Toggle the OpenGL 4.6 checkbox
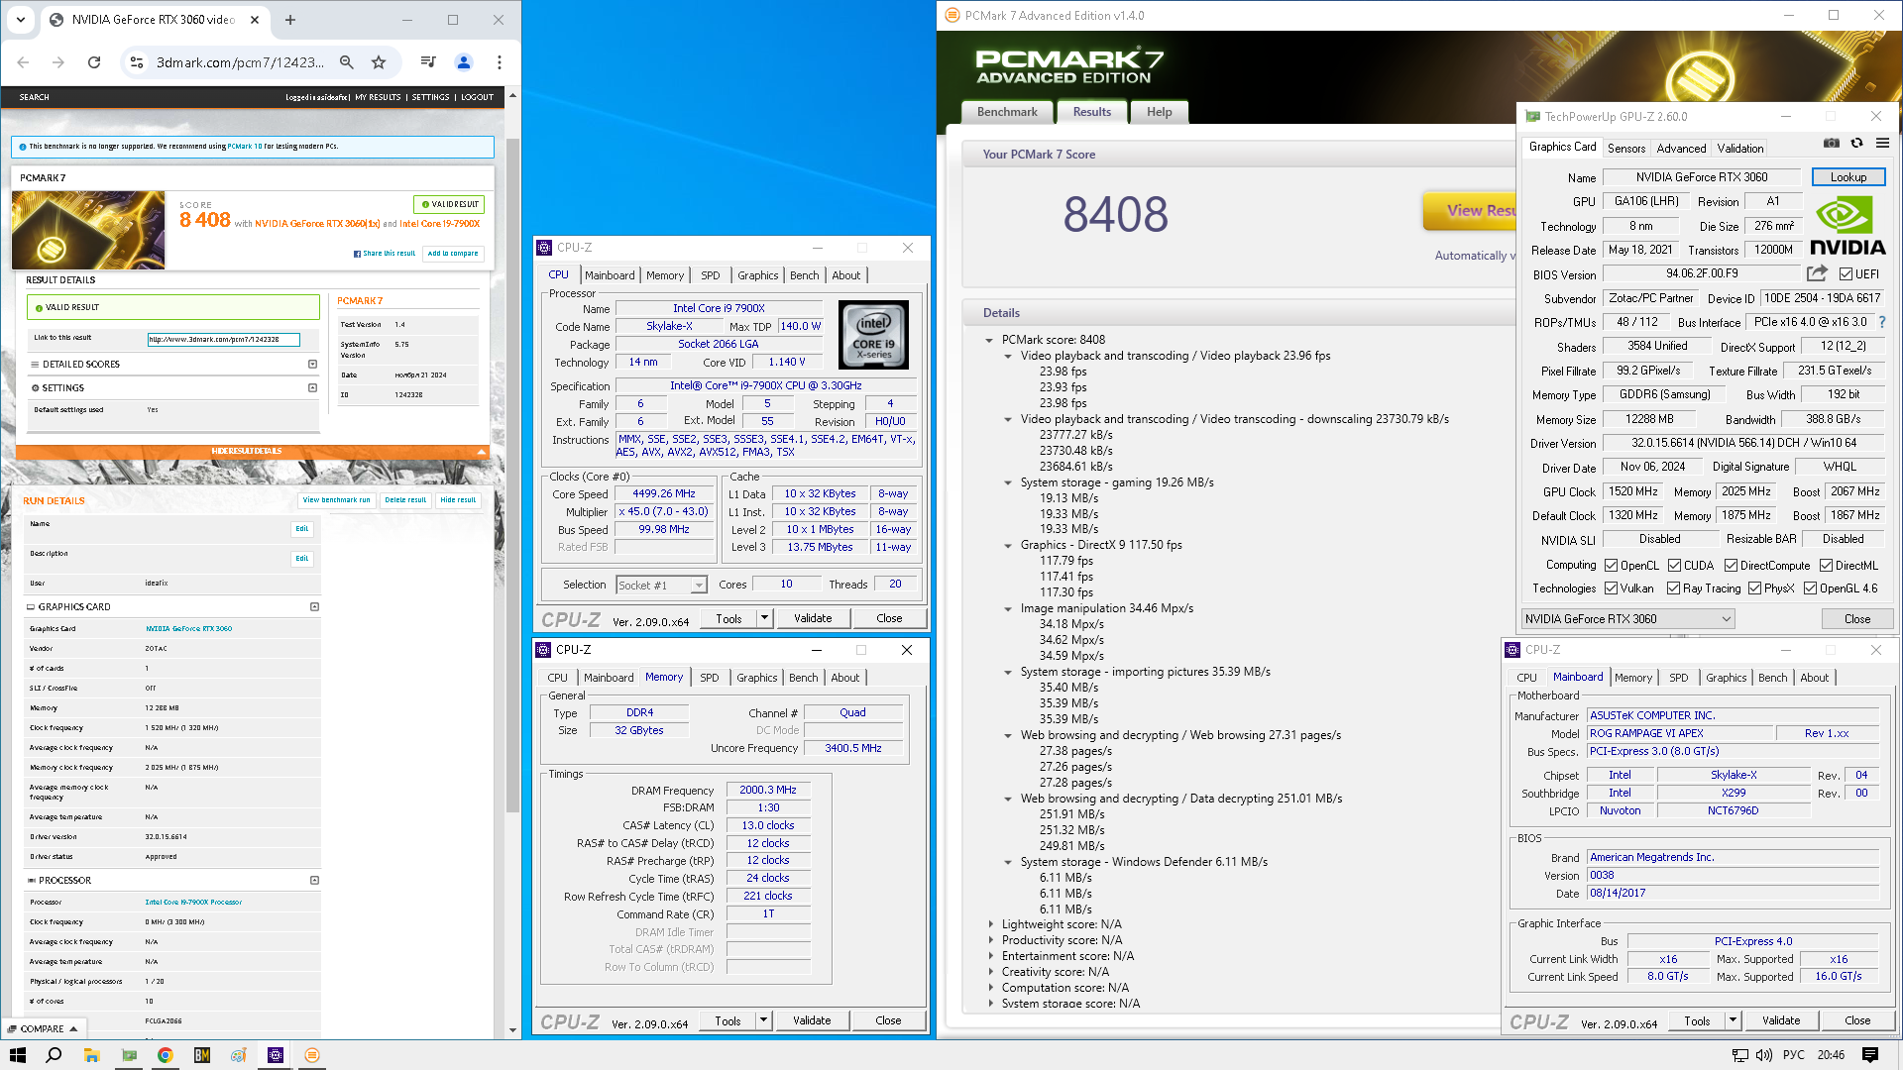The height and width of the screenshot is (1070, 1903). pyautogui.click(x=1810, y=588)
